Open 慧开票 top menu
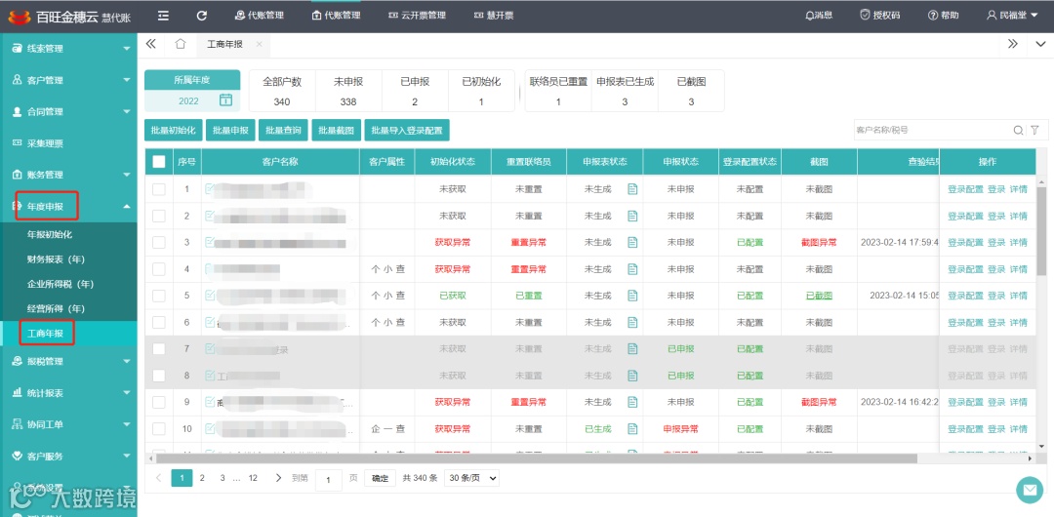This screenshot has height=517, width=1054. click(494, 15)
